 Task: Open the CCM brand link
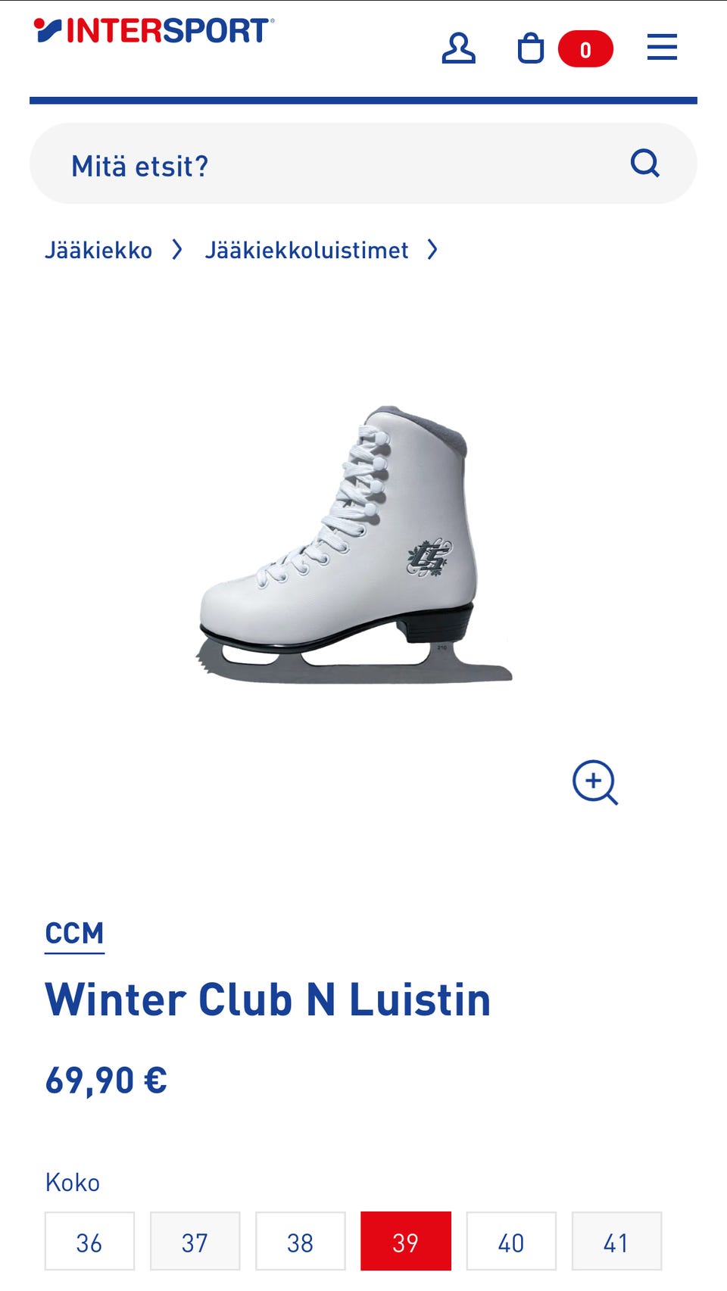[x=74, y=934]
